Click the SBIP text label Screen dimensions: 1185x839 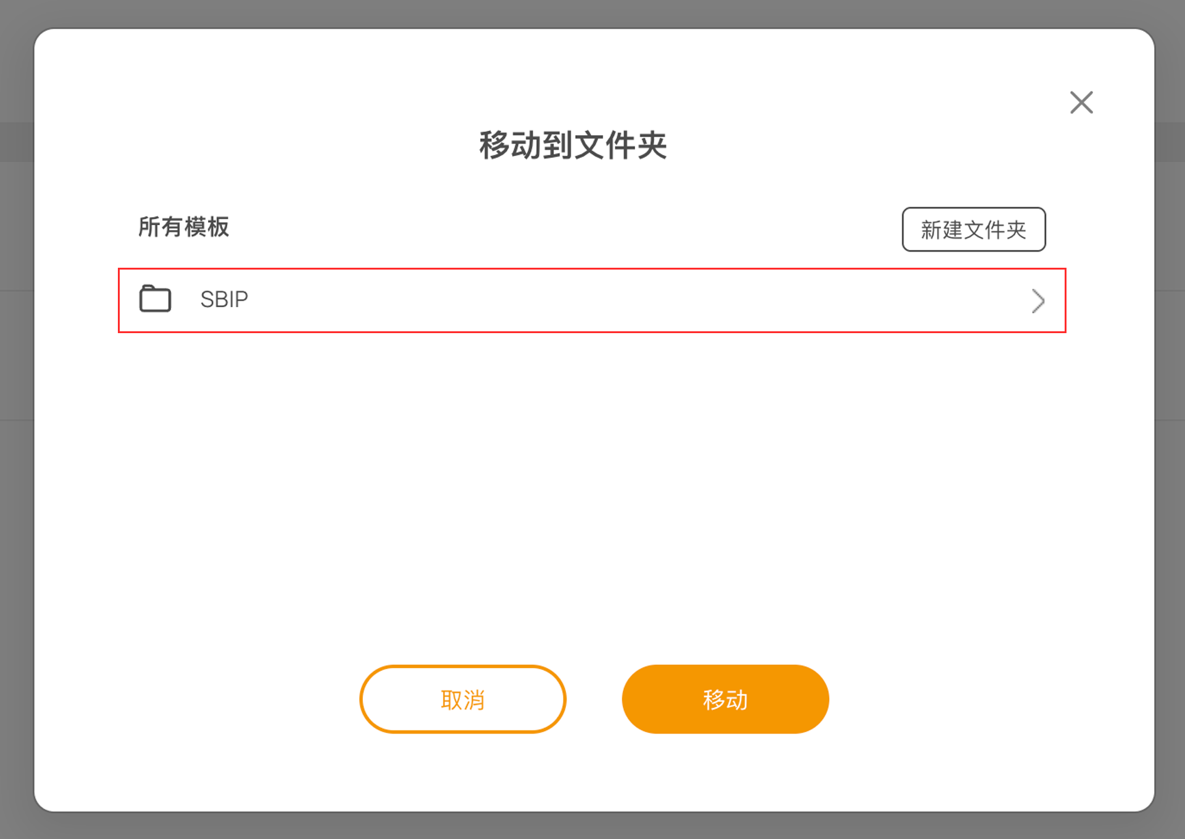coord(224,299)
